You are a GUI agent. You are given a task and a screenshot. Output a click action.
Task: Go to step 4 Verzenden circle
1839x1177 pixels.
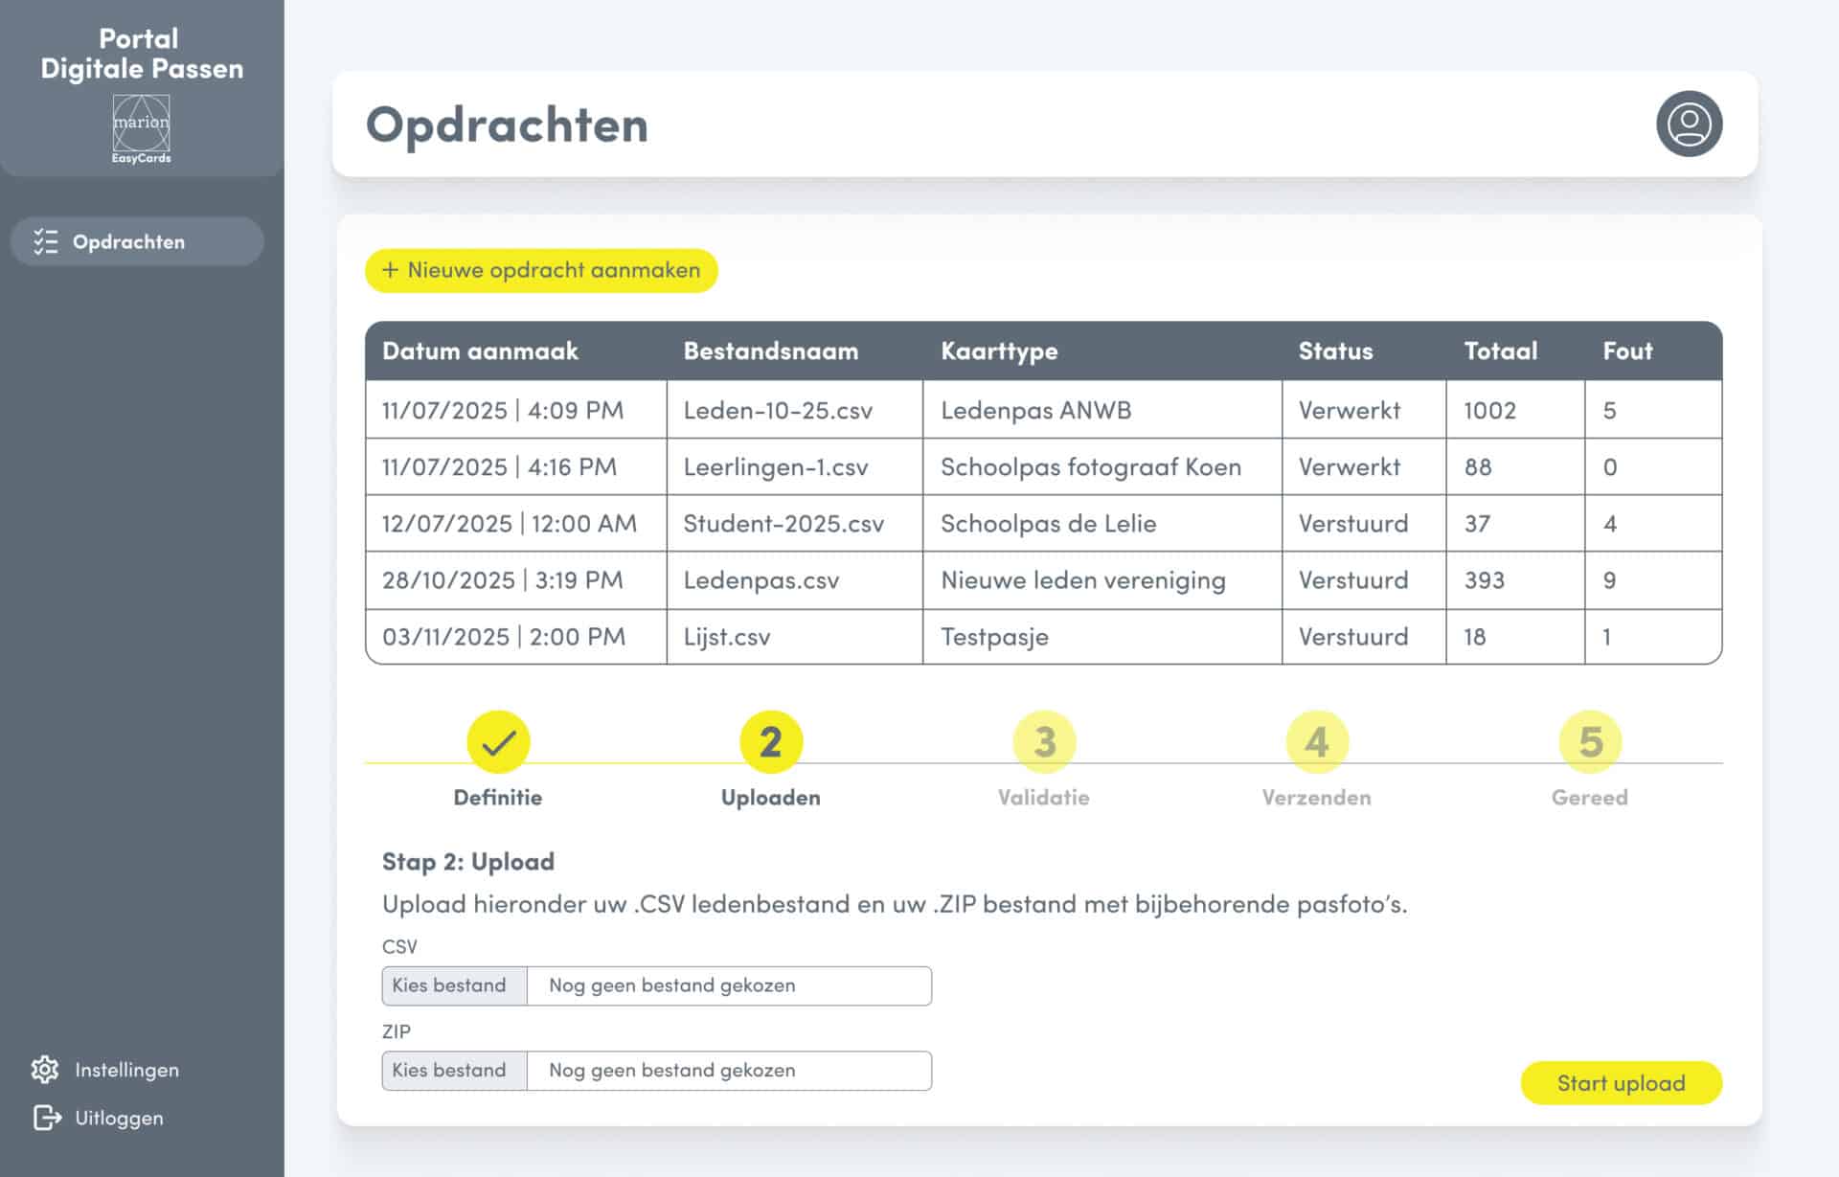tap(1317, 742)
